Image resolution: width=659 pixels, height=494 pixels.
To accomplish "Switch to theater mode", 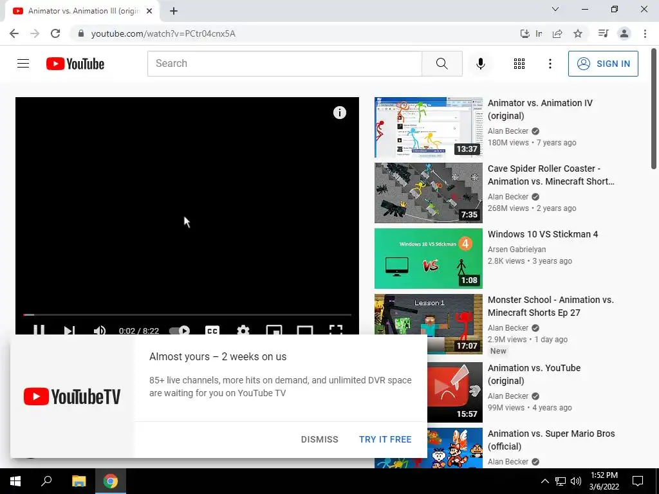I will tap(304, 330).
